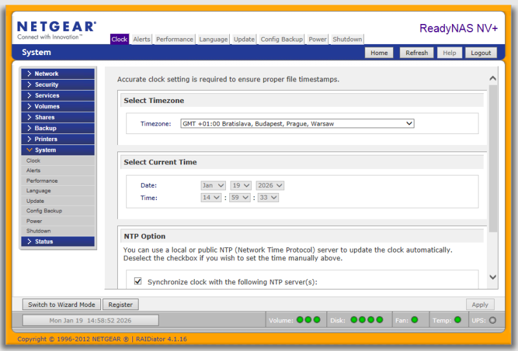Open Alerts in the sidebar submenu
The width and height of the screenshot is (518, 351).
click(58, 170)
